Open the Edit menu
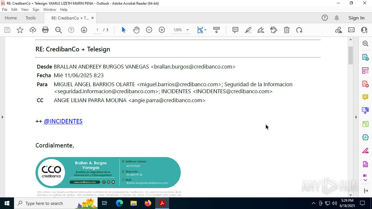372x209 pixels. point(14,10)
